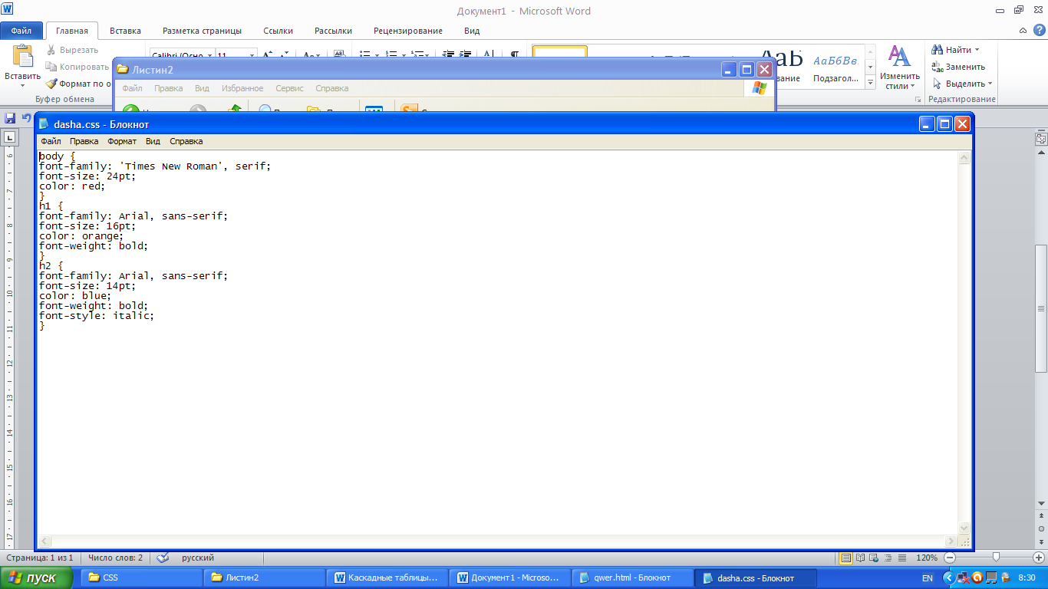Click the spell check icon in Word status bar
Screen dimensions: 1048x589
[x=163, y=558]
